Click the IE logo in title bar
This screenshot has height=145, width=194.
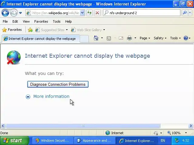pyautogui.click(x=3, y=4)
